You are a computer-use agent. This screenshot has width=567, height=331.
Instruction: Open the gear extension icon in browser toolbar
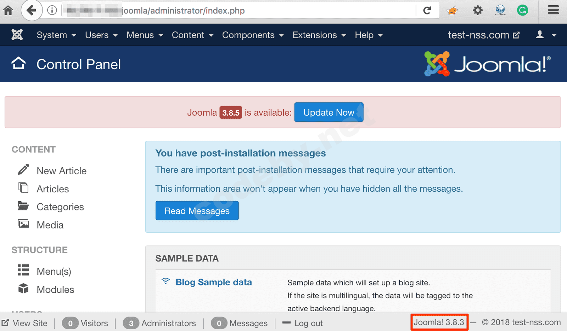click(478, 10)
